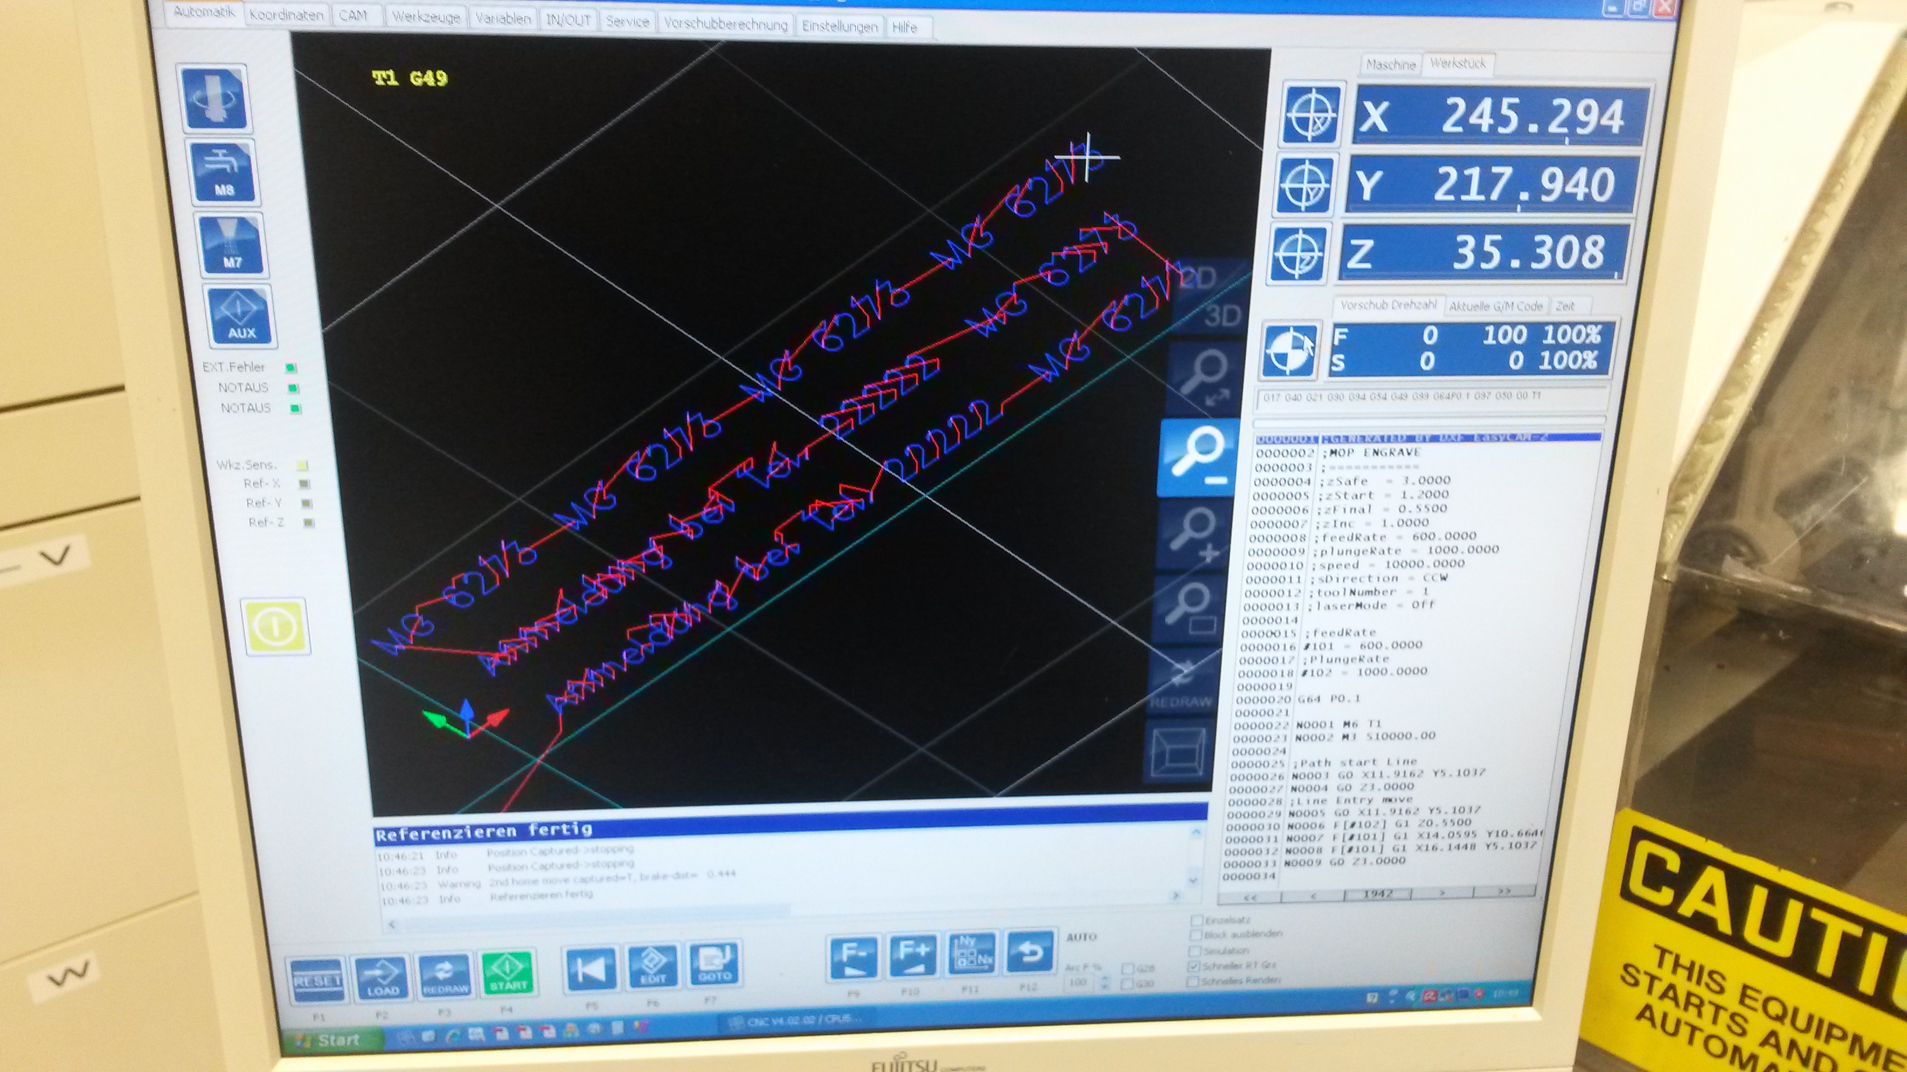
Task: Click the green START F4 button
Action: [x=508, y=973]
